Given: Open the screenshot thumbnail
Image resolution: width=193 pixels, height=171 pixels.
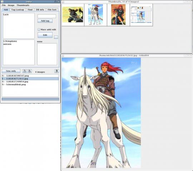Looking at the screenshot, I should click(x=141, y=15).
